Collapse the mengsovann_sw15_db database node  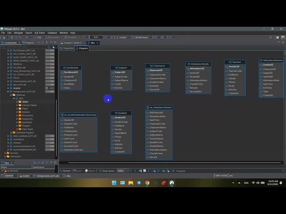(8, 91)
